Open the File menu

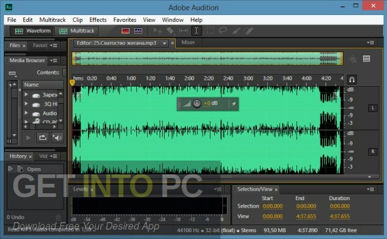(x=11, y=20)
